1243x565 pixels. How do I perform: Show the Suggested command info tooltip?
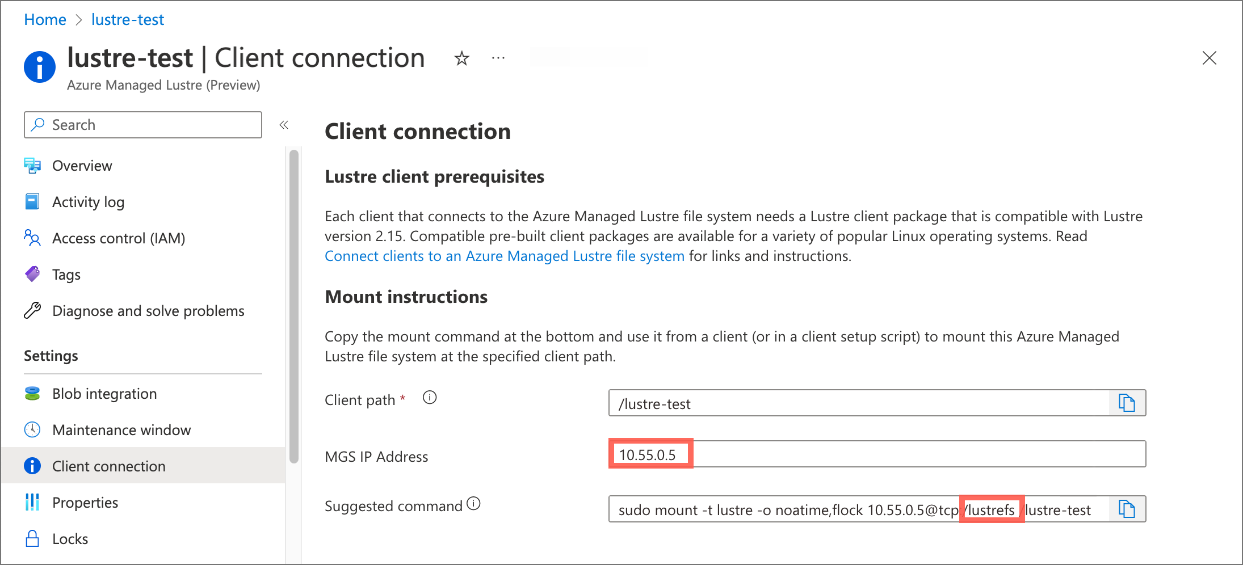click(x=473, y=504)
